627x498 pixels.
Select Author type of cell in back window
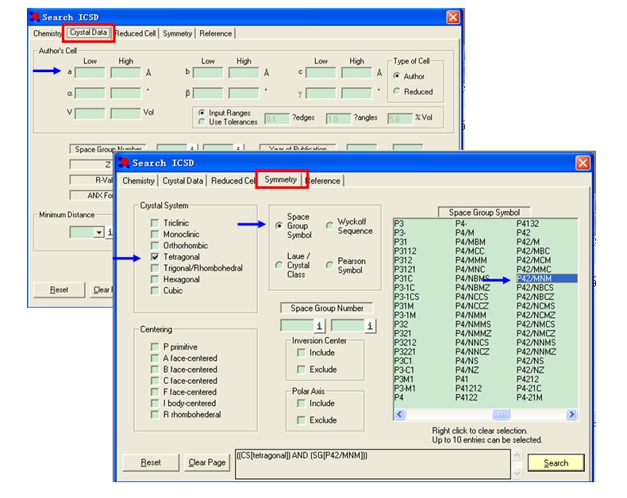pos(397,75)
